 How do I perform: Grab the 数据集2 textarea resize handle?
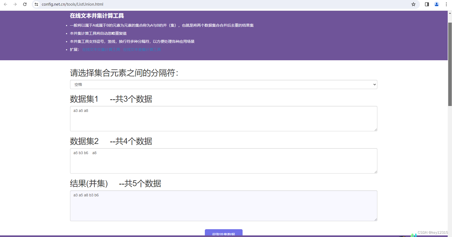[x=375, y=172]
